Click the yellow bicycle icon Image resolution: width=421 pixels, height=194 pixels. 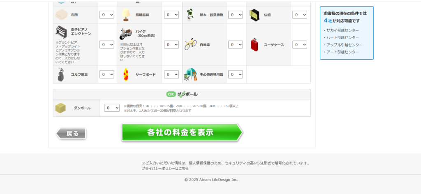coord(190,44)
